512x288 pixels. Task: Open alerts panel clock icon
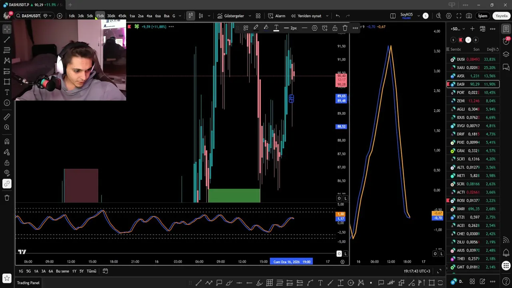tap(506, 41)
